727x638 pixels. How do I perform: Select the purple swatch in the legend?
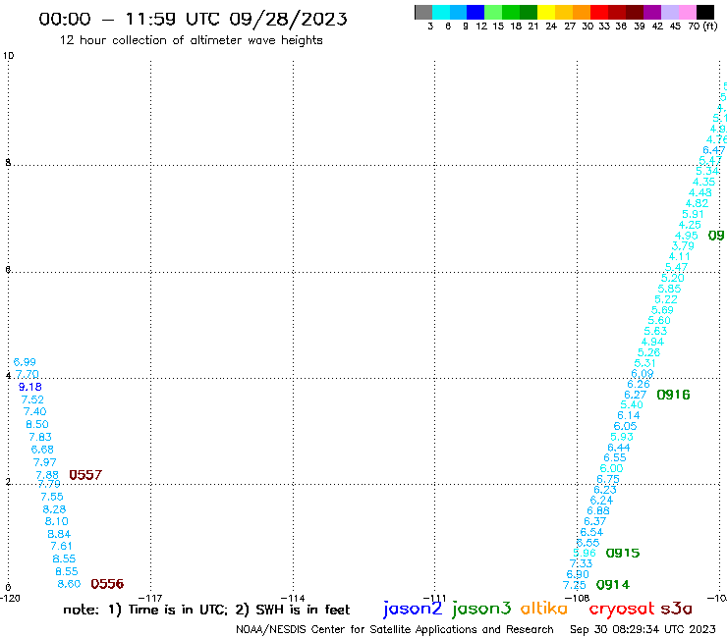652,13
